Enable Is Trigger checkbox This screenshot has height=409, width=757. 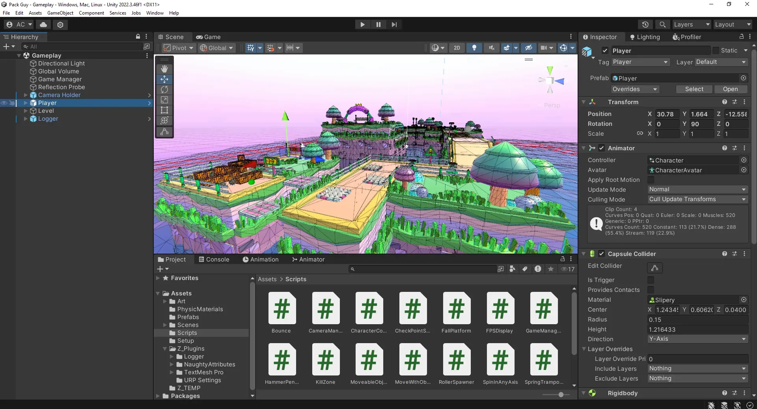coord(651,280)
